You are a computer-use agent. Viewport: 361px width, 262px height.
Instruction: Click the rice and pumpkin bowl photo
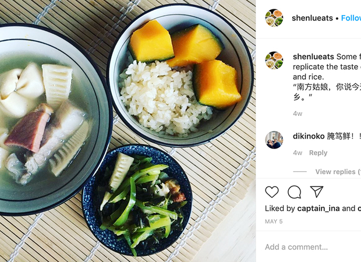(180, 76)
